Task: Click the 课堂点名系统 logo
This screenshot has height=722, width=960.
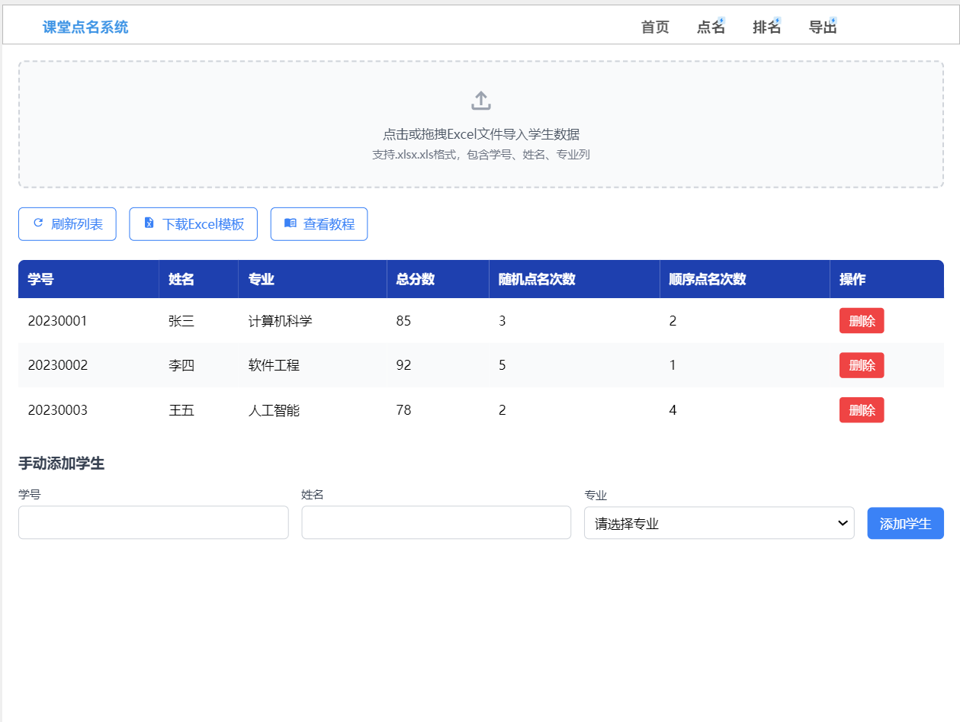Action: pyautogui.click(x=85, y=27)
